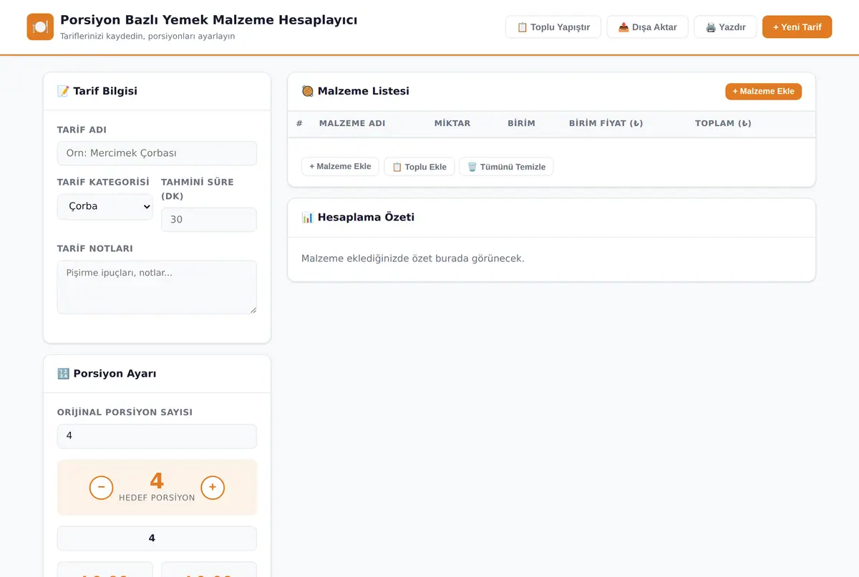Click the Hesaplama Özeti heading
The width and height of the screenshot is (859, 577).
coord(358,217)
